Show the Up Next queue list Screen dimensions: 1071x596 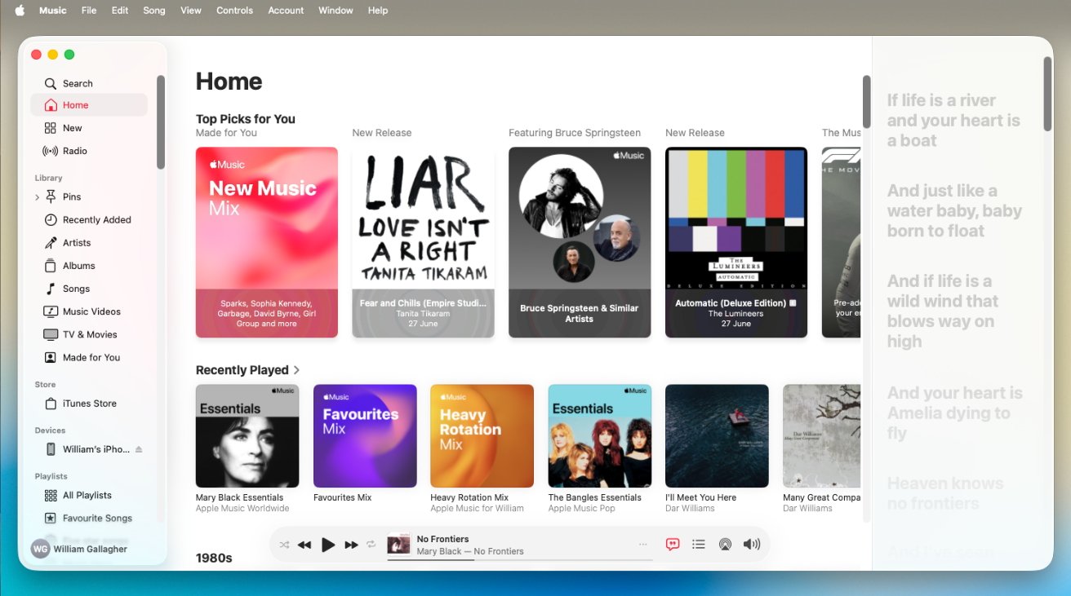point(698,545)
